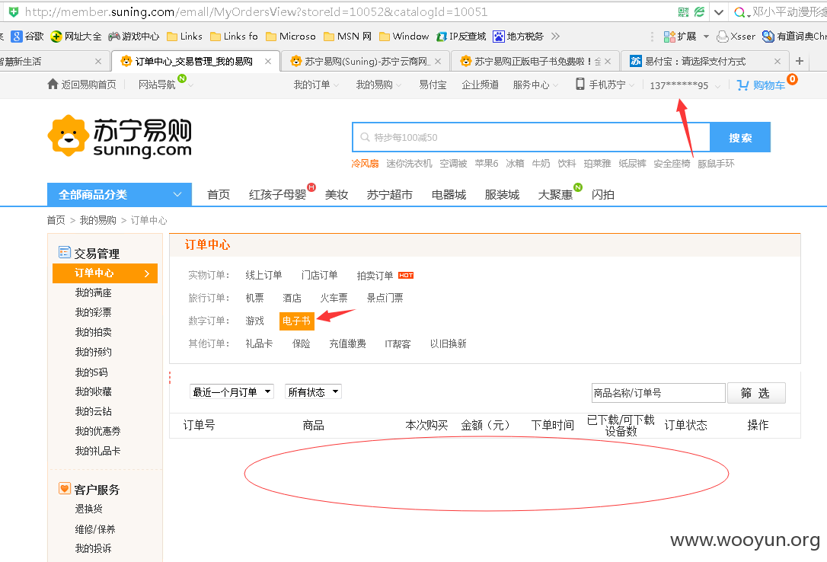Open 企业频道 in the top bar
827x562 pixels.
pyautogui.click(x=480, y=85)
